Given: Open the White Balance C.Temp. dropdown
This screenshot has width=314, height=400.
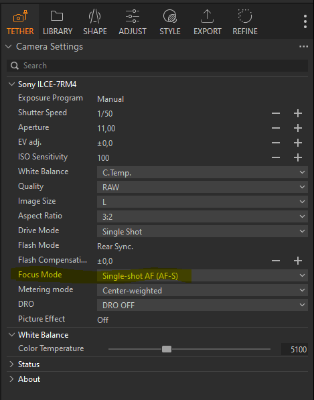Looking at the screenshot, I should coord(202,172).
